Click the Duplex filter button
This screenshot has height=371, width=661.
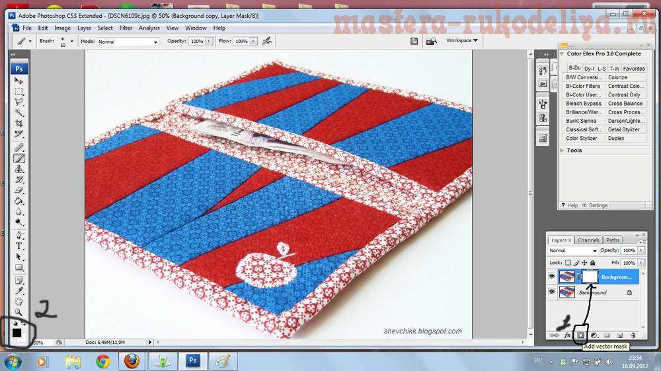(625, 138)
